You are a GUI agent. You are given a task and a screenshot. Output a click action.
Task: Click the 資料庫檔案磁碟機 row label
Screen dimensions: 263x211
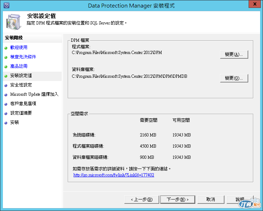[x=90, y=157]
